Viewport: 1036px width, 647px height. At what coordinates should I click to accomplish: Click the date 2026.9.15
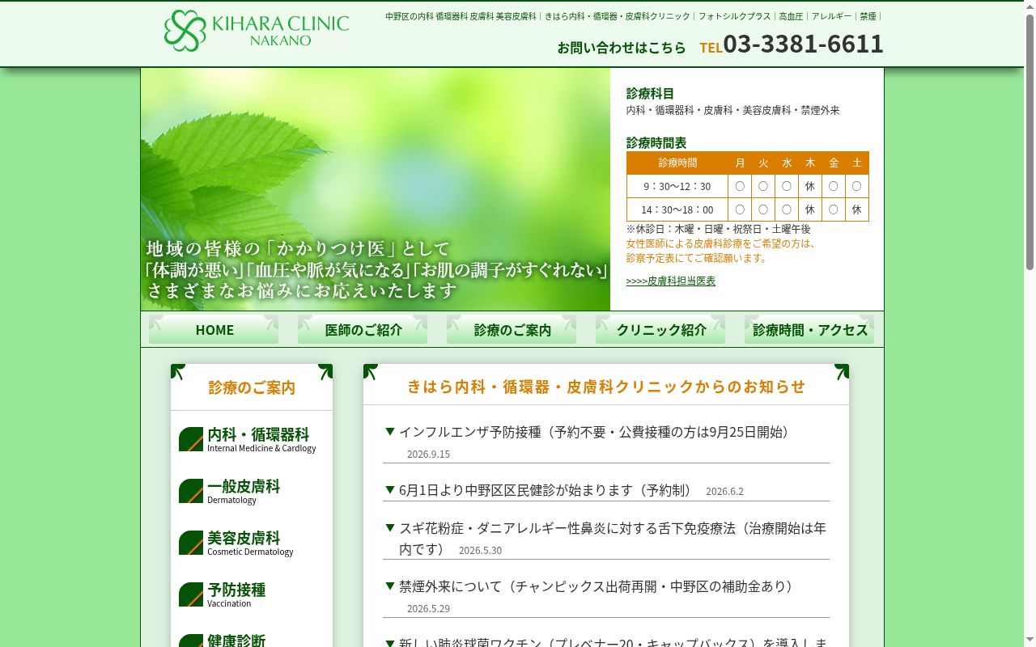pyautogui.click(x=428, y=454)
